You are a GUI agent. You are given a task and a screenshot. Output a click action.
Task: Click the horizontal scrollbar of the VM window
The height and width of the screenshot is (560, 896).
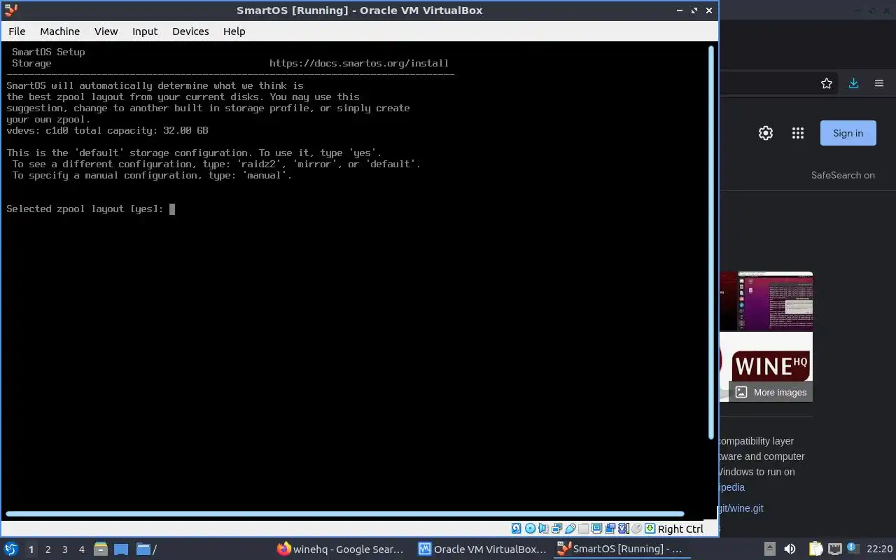344,514
